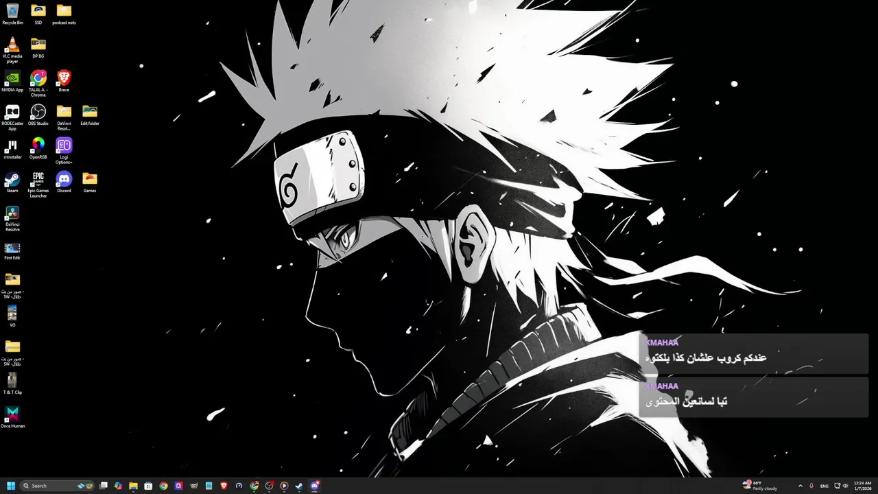Select the VLC media player shortcut
878x494 pixels.
click(x=12, y=50)
